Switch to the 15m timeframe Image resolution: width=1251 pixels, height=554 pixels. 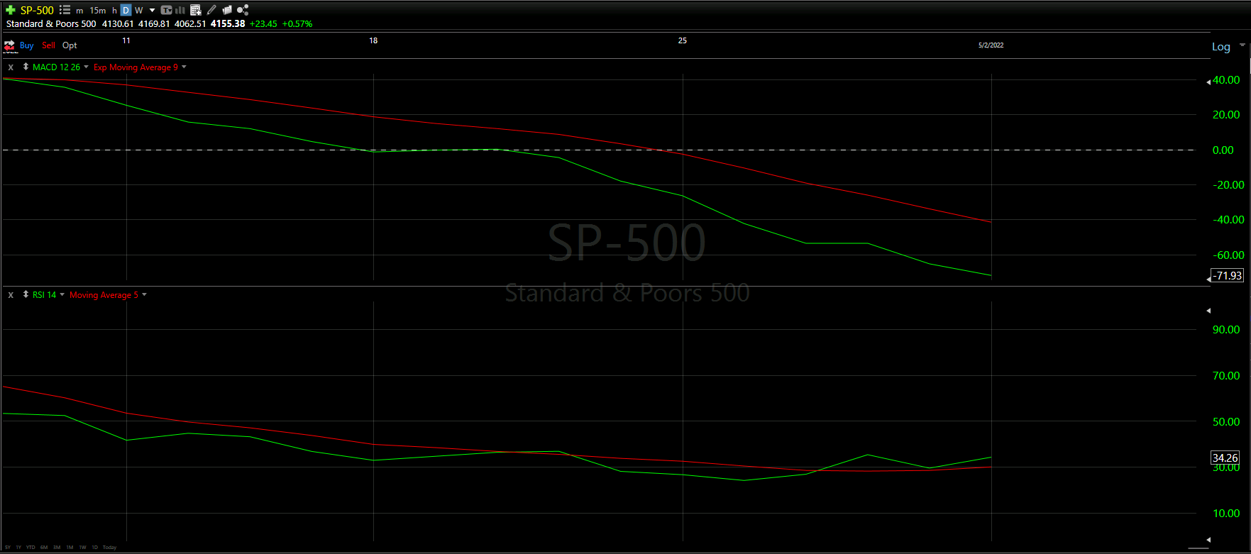pos(98,11)
